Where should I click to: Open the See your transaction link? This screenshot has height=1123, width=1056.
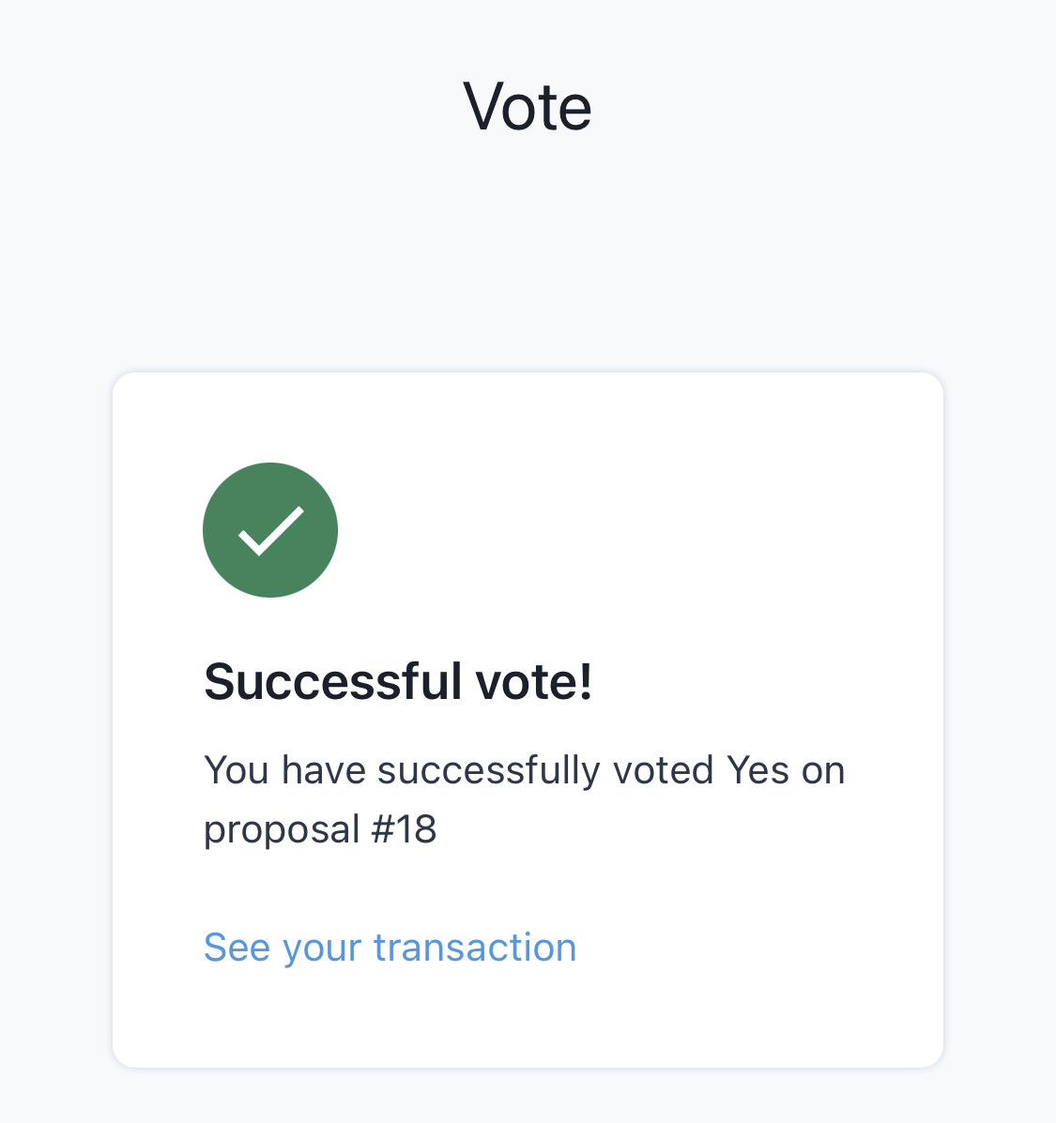coord(390,948)
